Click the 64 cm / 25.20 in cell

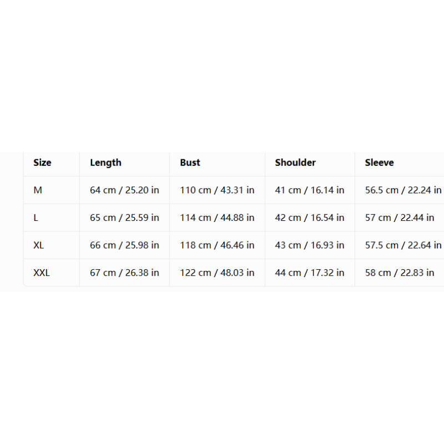coord(124,190)
